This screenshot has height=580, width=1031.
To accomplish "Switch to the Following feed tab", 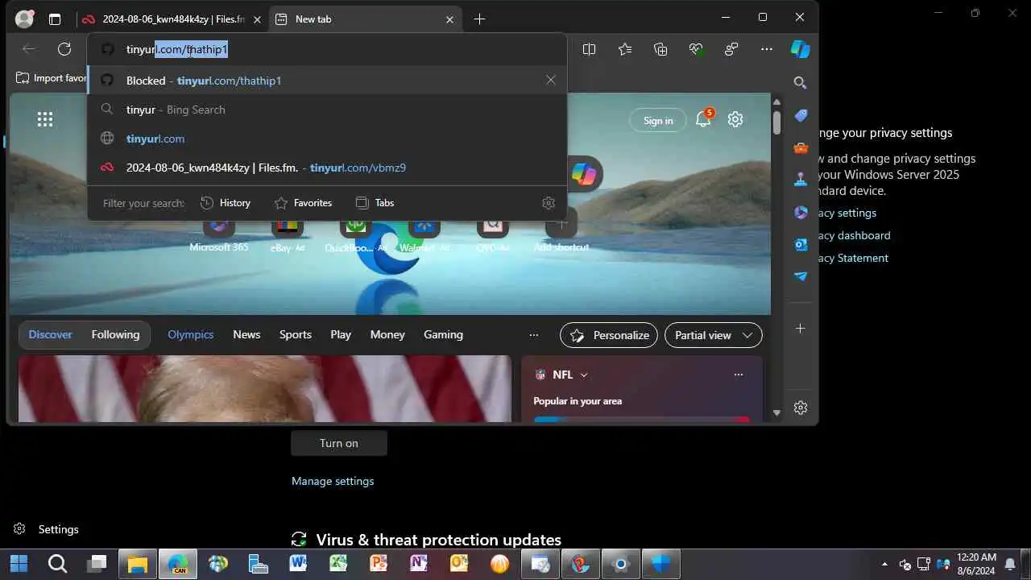I will (115, 334).
